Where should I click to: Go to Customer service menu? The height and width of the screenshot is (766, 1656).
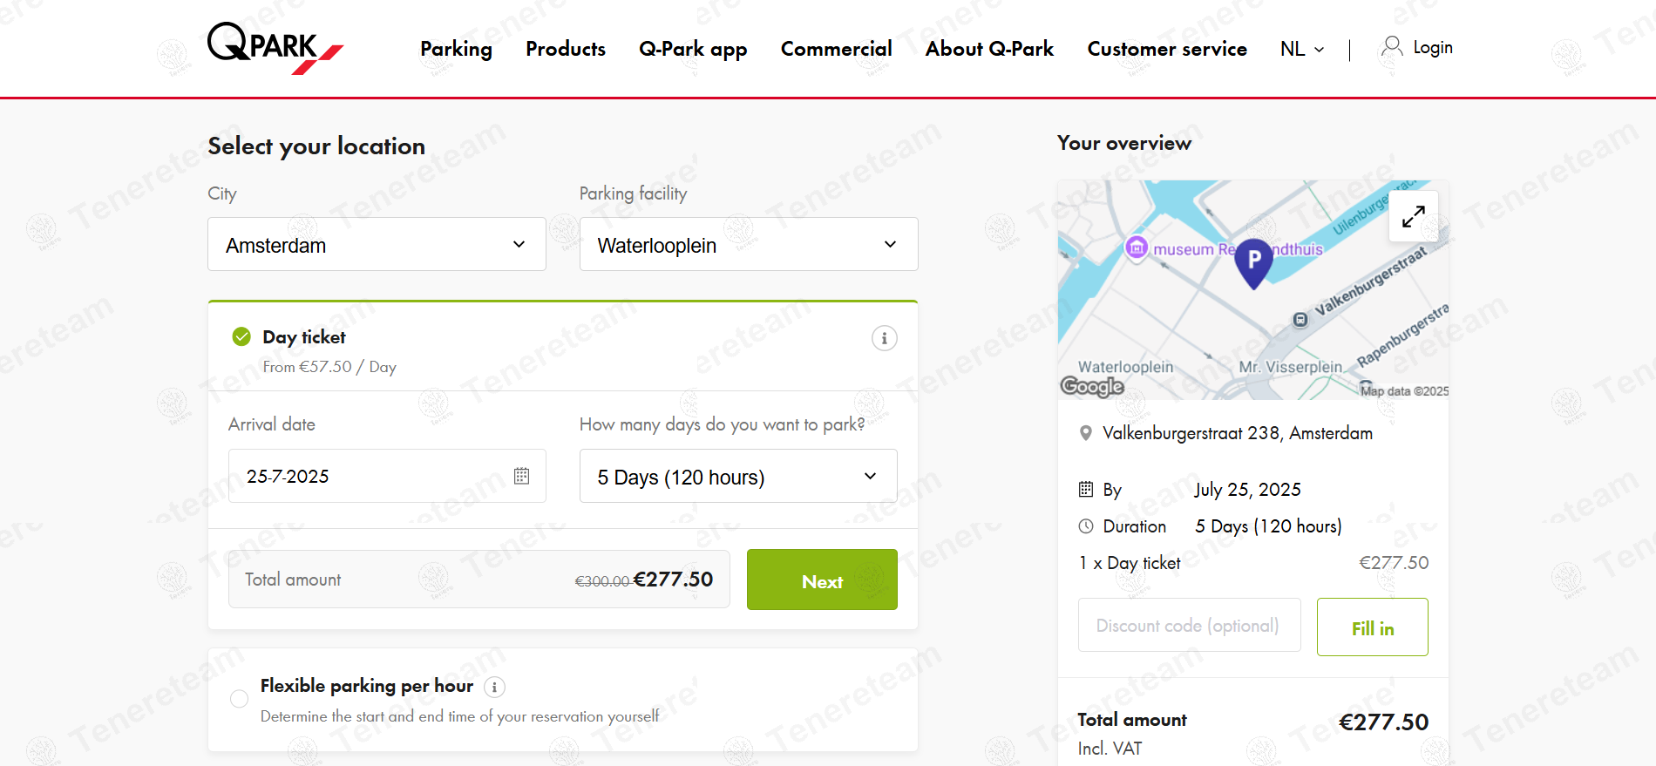click(1166, 50)
